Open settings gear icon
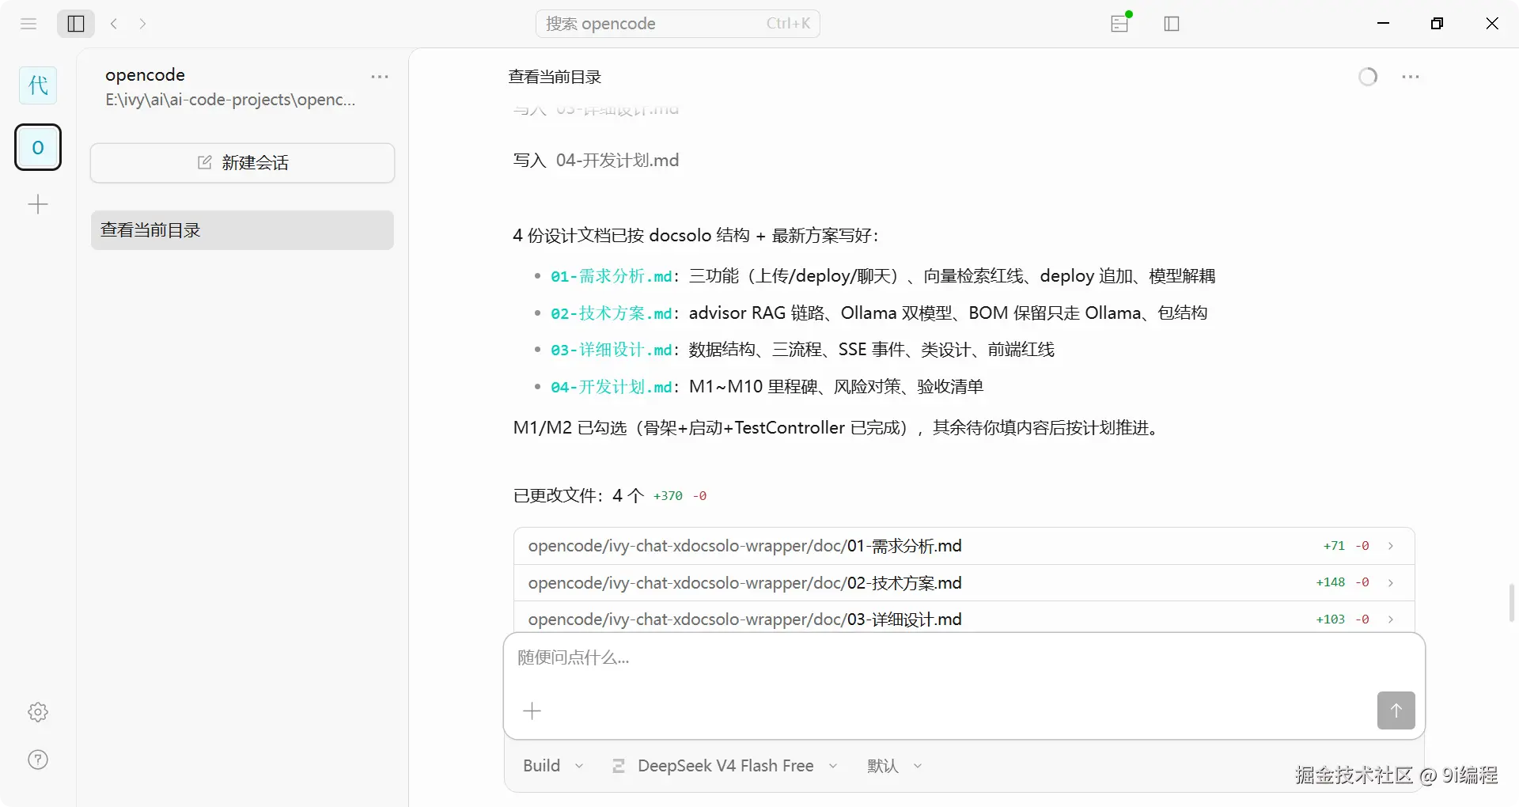Screen dimensions: 1519x807 [38, 712]
